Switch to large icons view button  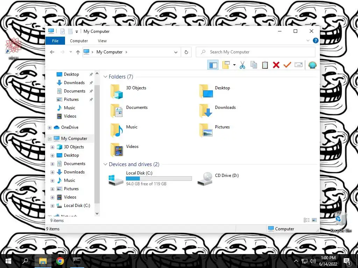click(x=314, y=220)
